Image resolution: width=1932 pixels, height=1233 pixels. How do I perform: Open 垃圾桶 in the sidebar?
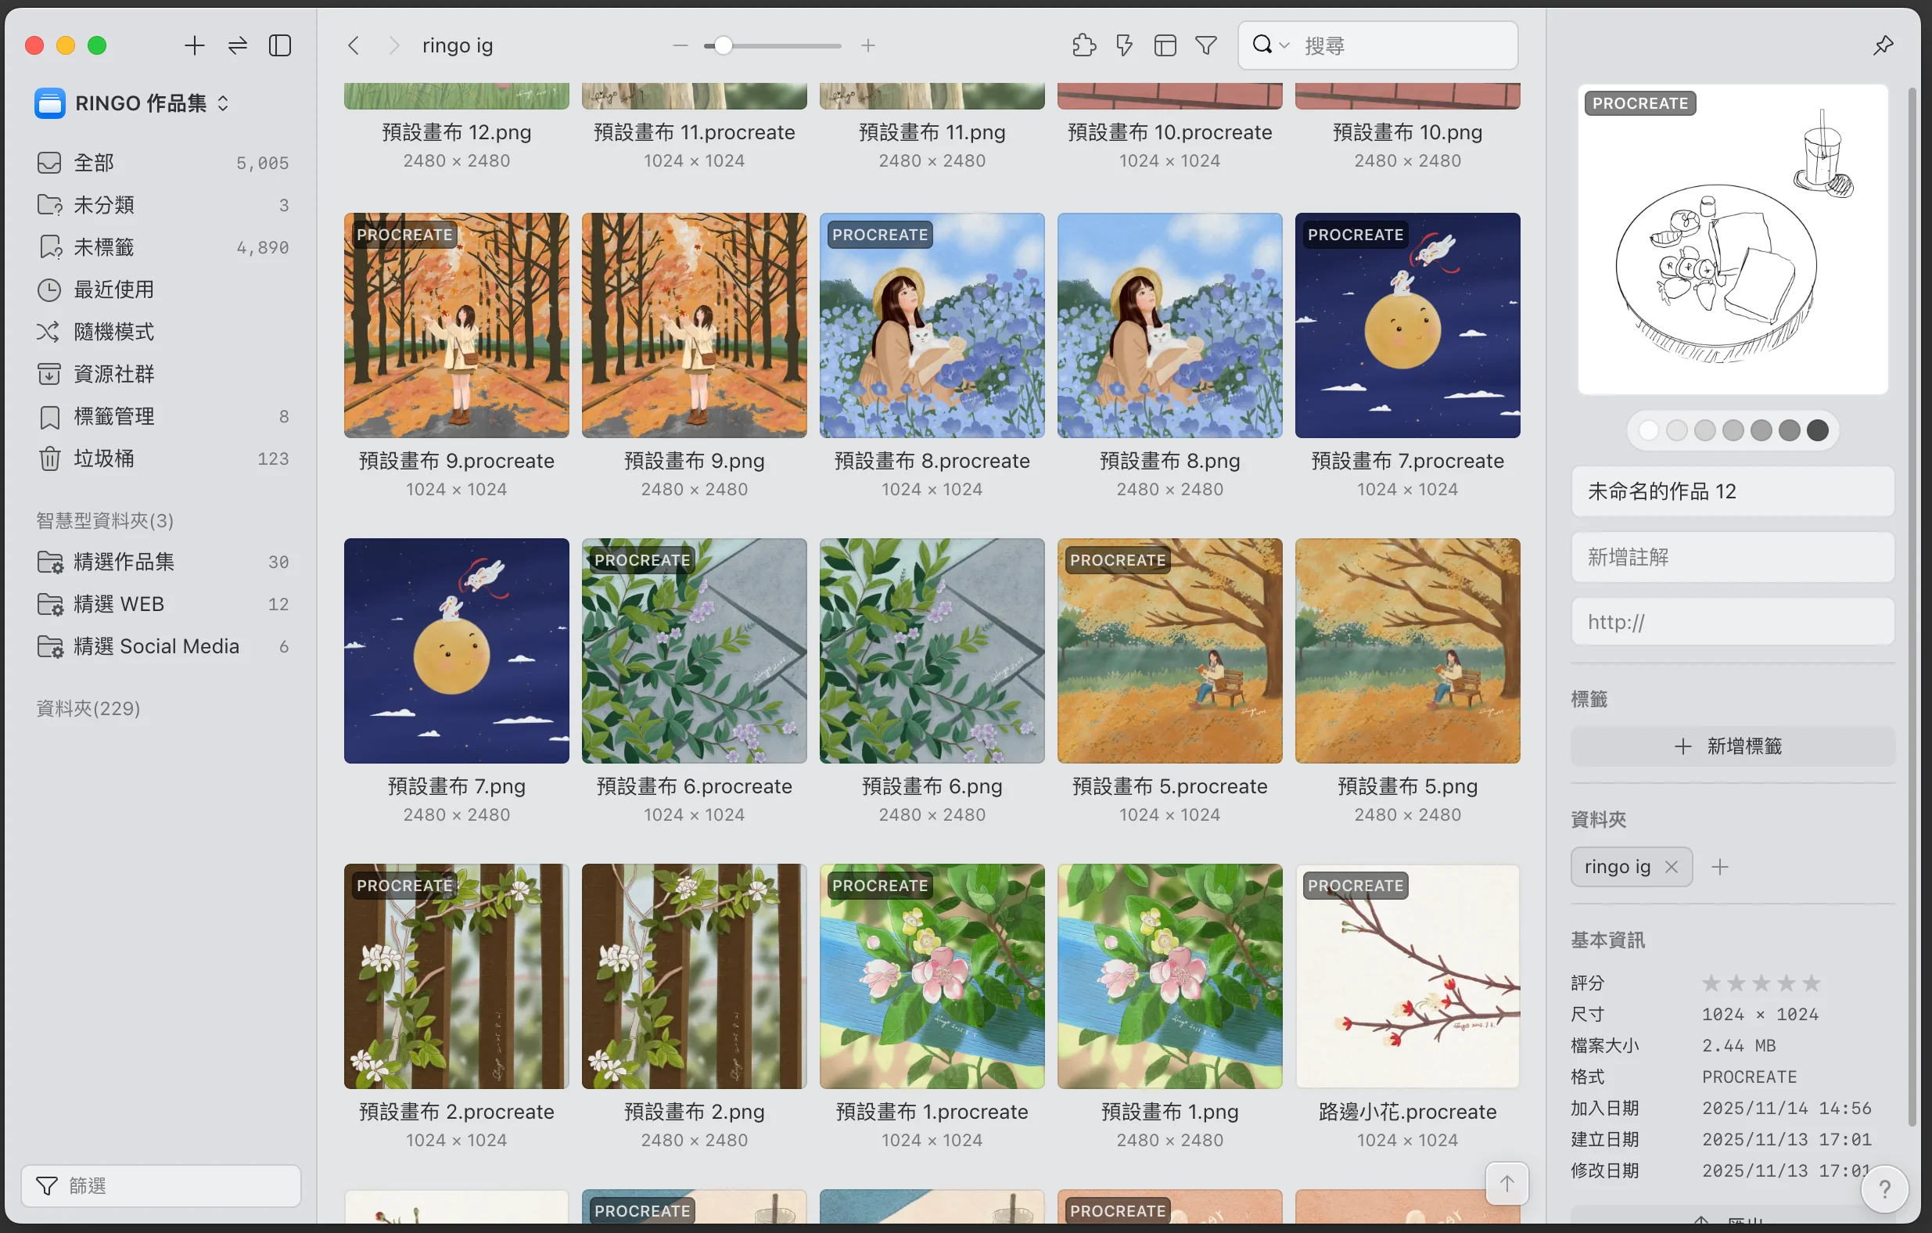(x=104, y=458)
